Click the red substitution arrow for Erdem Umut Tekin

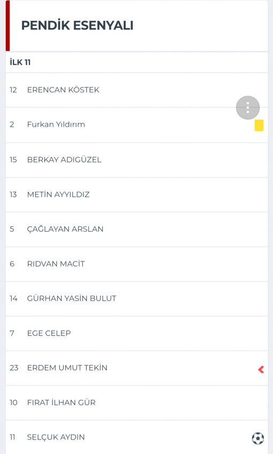coord(261,369)
